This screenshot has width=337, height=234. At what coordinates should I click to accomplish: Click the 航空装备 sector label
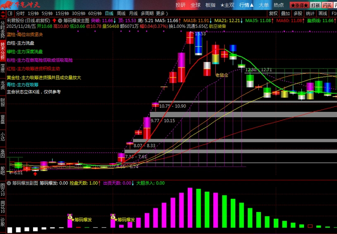point(217,26)
